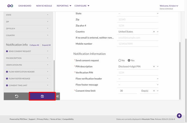Open the Flow verification header dropdown

[x=138, y=79]
